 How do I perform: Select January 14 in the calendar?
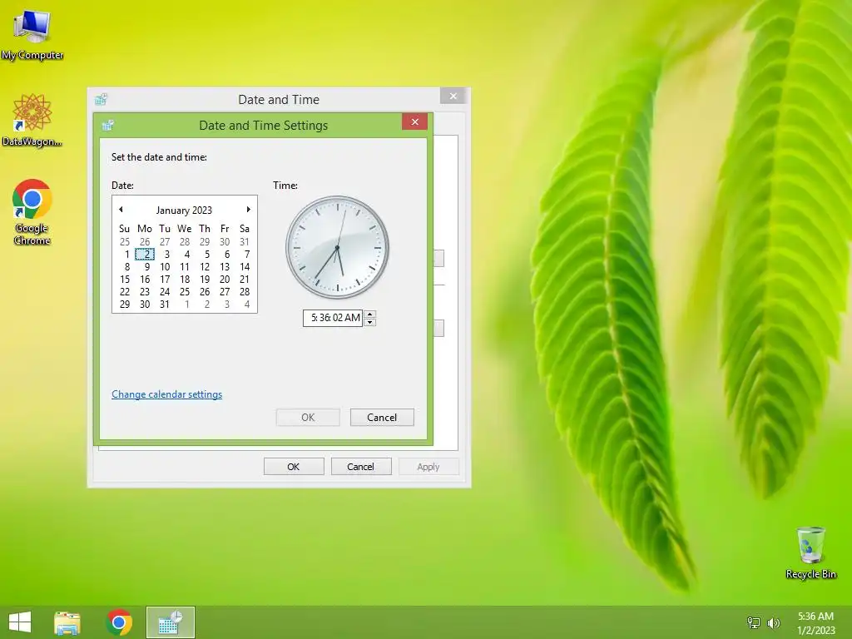[245, 267]
